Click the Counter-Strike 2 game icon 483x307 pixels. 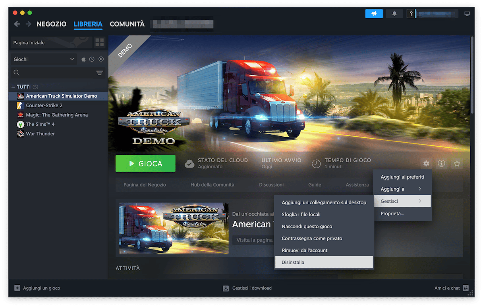(x=21, y=105)
